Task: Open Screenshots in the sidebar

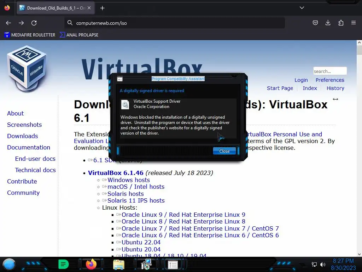Action: (24, 125)
